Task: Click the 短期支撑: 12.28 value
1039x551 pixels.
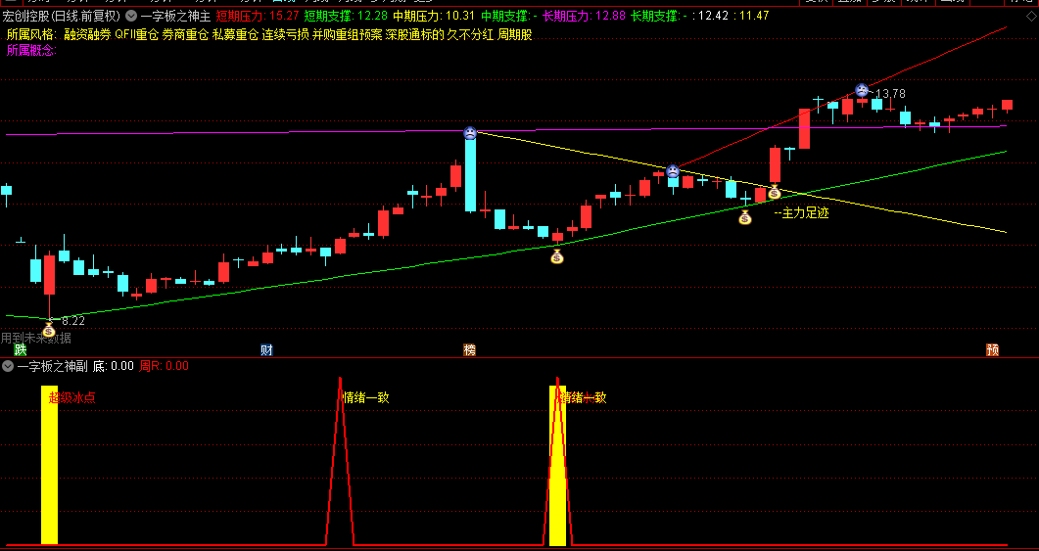Action: click(346, 16)
